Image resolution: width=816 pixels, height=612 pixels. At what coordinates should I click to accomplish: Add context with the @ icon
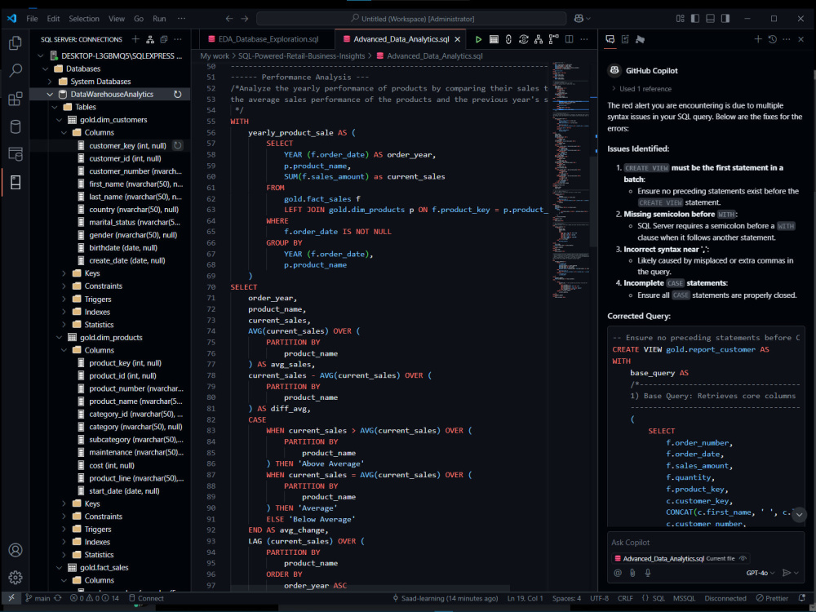617,573
